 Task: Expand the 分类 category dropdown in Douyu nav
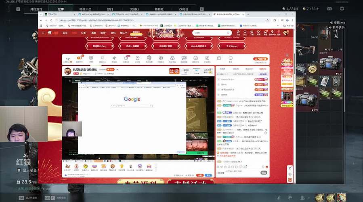(x=84, y=33)
